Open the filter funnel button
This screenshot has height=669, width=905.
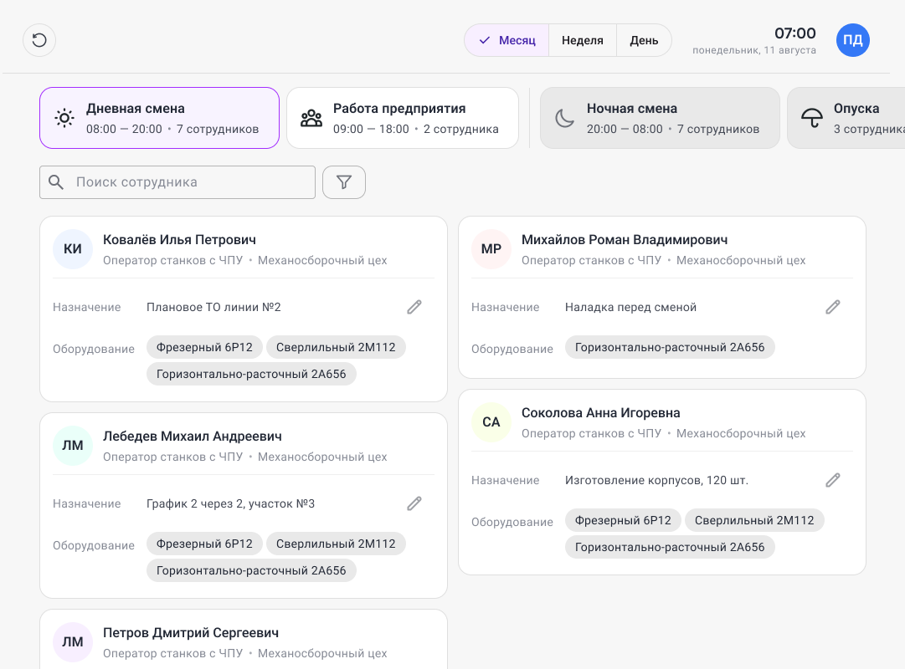click(344, 182)
